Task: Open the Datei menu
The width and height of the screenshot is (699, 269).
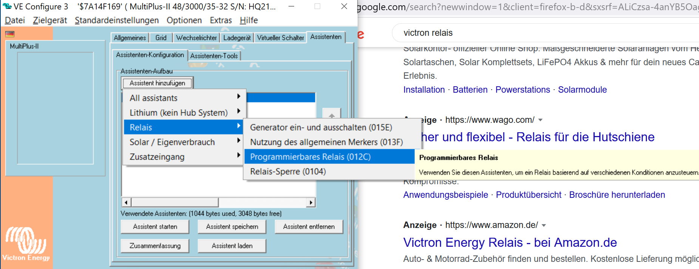Action: click(x=15, y=20)
